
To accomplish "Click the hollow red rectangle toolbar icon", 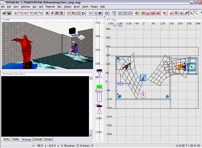I will pos(78,13).
